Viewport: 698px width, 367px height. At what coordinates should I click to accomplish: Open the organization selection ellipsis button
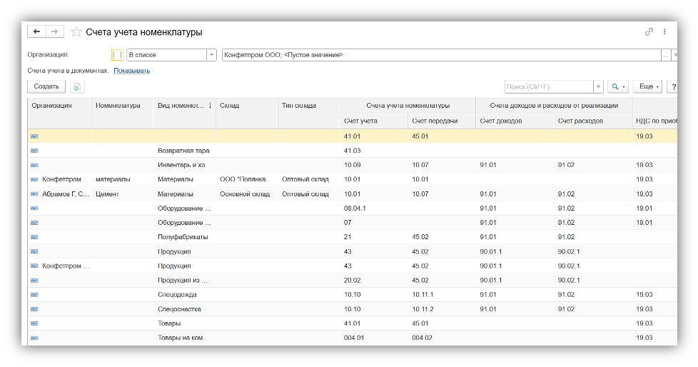665,55
